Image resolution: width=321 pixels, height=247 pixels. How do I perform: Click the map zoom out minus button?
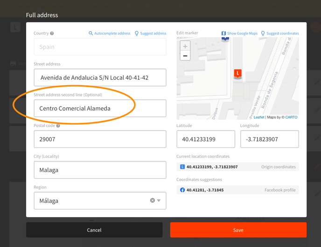[x=185, y=56]
